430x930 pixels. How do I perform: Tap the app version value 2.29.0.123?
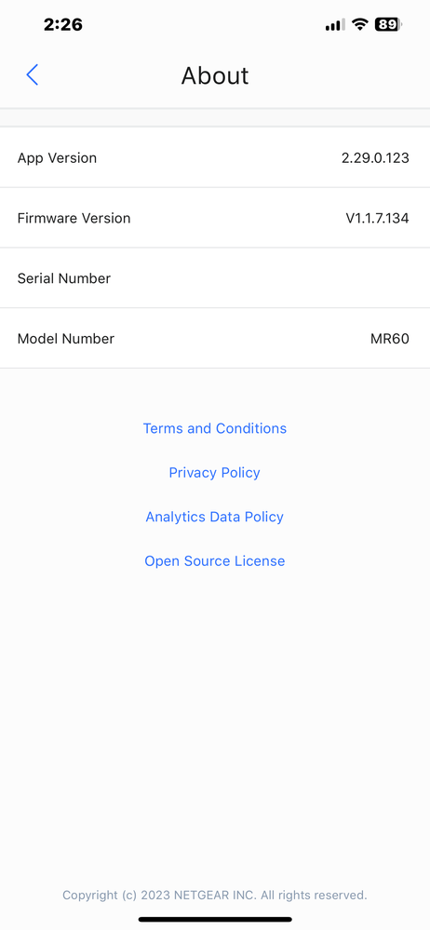coord(375,157)
